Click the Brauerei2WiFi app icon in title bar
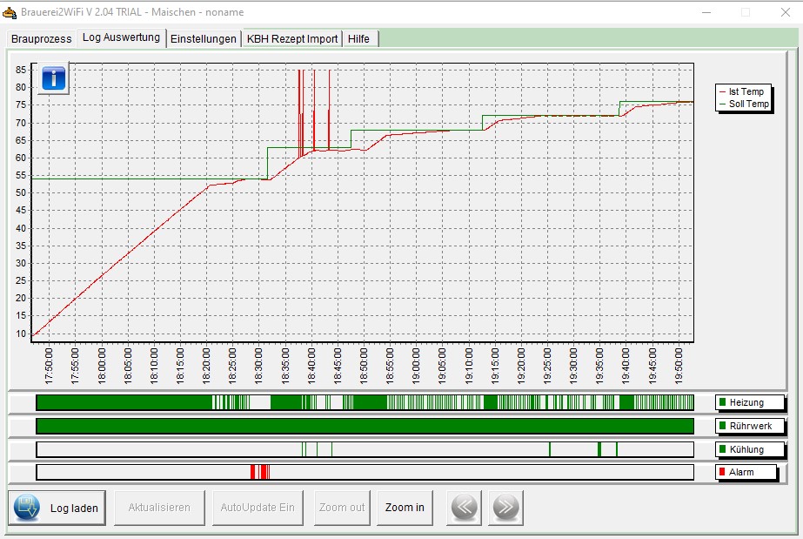The image size is (803, 539). (10, 12)
